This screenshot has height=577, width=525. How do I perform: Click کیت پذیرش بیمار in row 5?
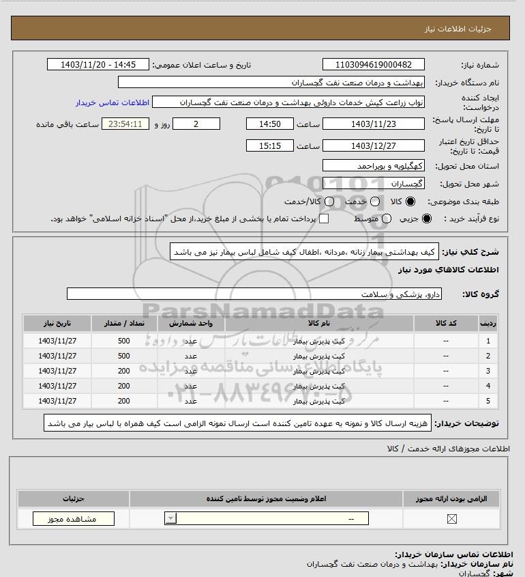click(319, 401)
